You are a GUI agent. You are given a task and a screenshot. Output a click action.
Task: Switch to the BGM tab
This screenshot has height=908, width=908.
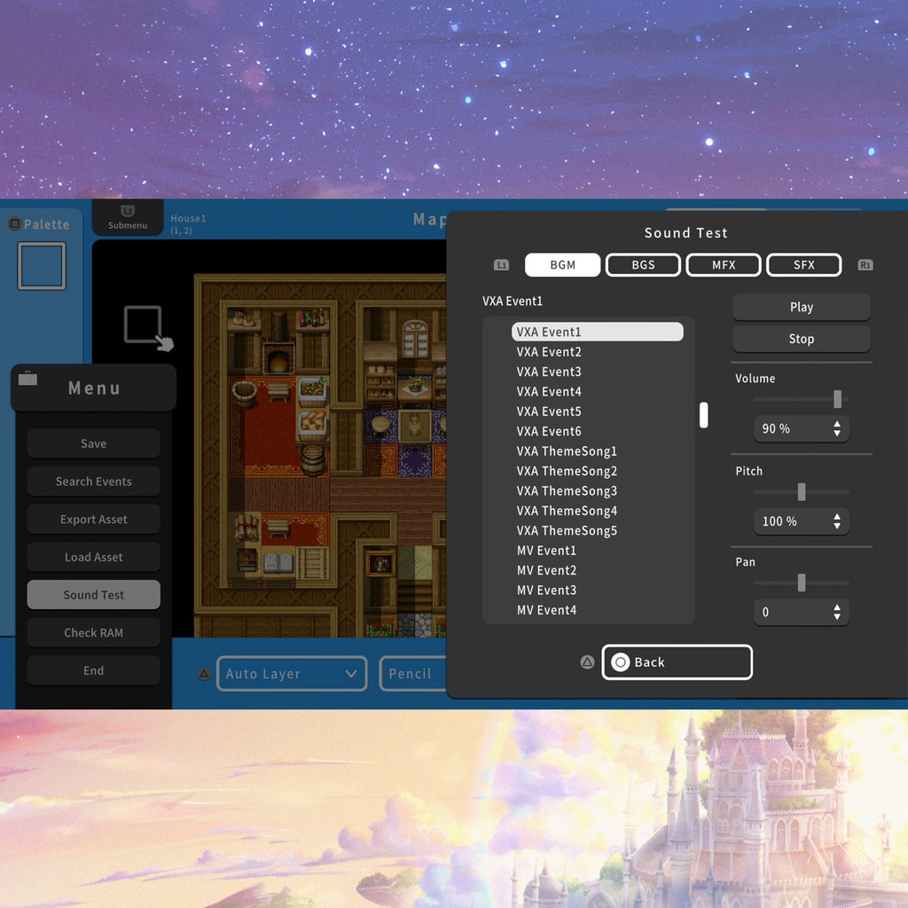pyautogui.click(x=562, y=264)
